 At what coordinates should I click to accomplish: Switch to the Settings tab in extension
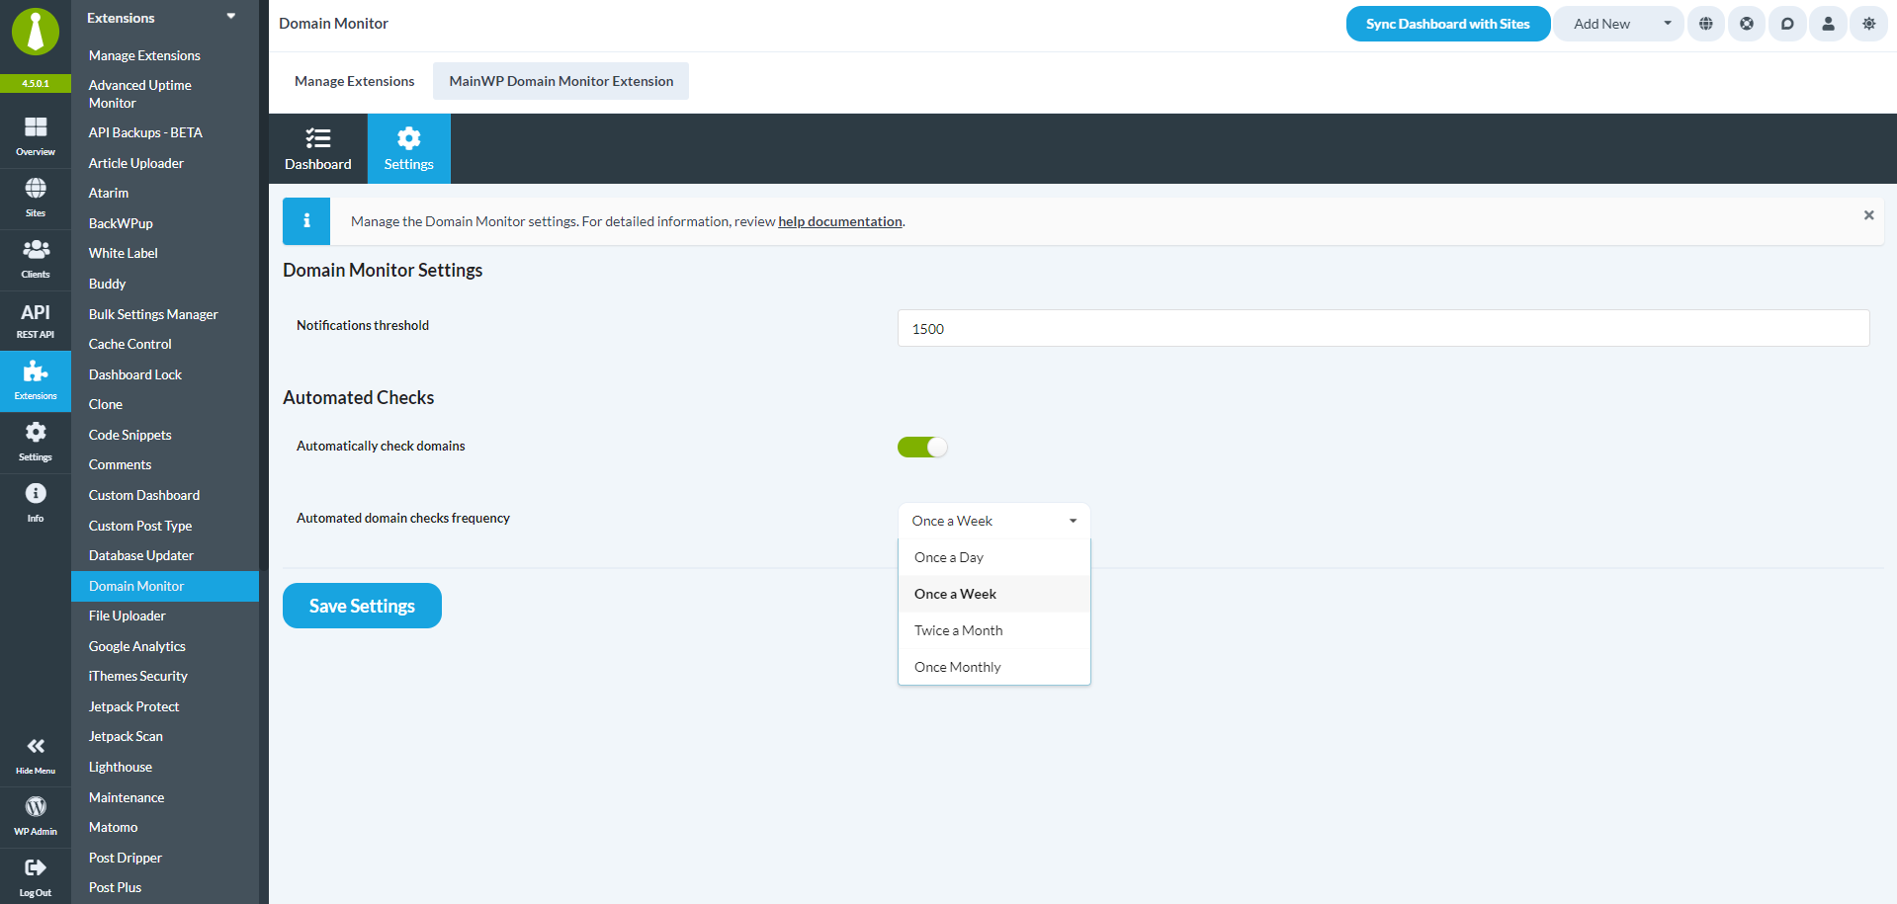(409, 149)
